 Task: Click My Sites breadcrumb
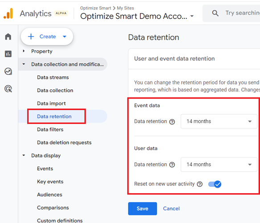(x=125, y=8)
